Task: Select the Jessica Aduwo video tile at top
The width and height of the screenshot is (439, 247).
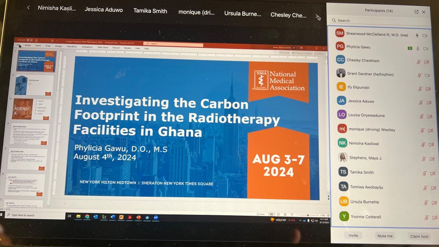Action: pyautogui.click(x=103, y=10)
